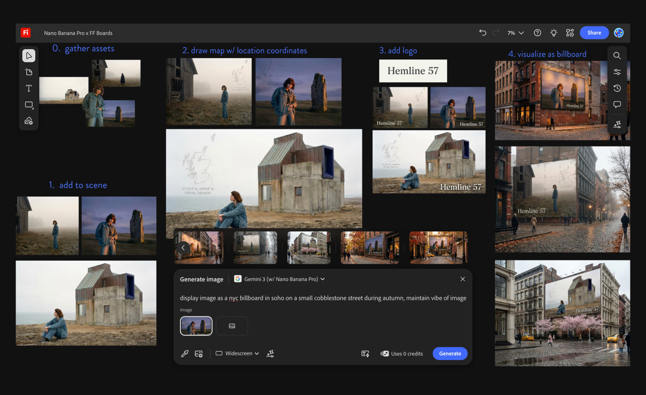This screenshot has height=395, width=646.
Task: Open the search icon in right panel
Action: point(617,56)
